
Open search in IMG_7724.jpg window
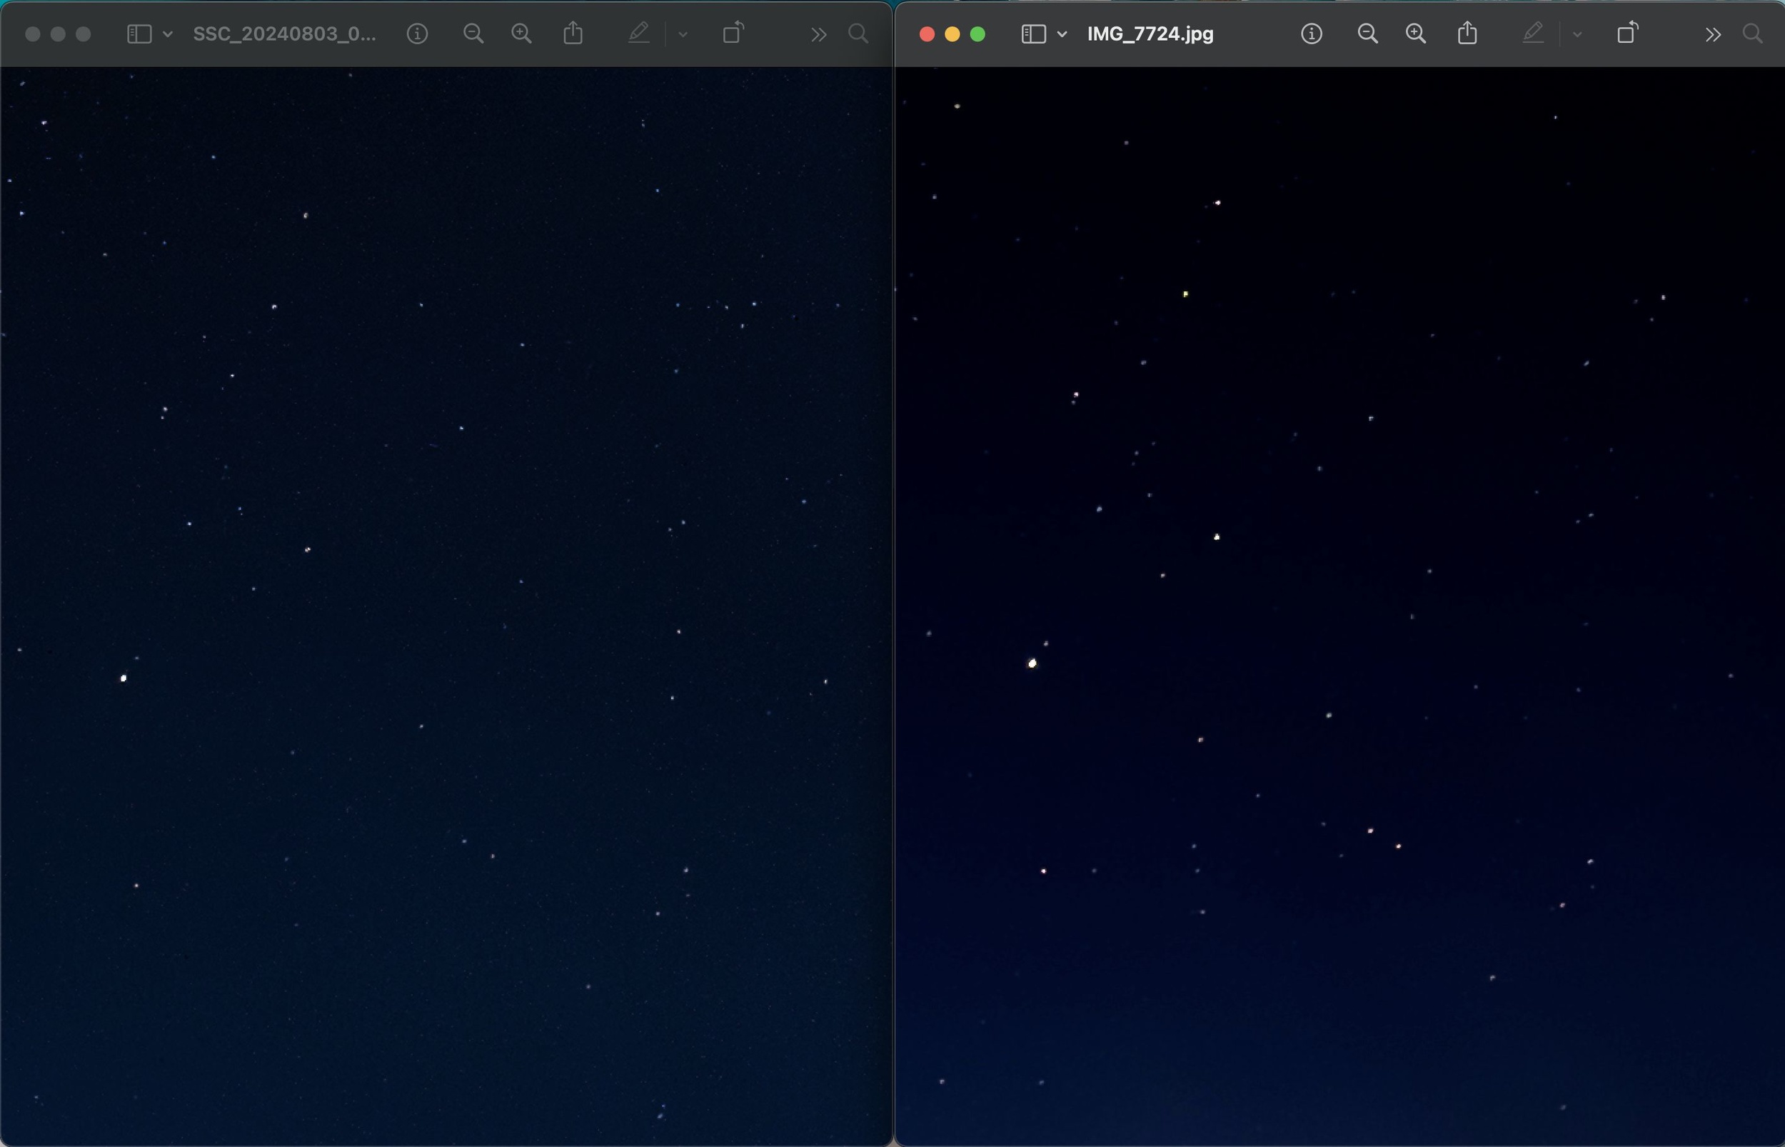(x=1753, y=34)
